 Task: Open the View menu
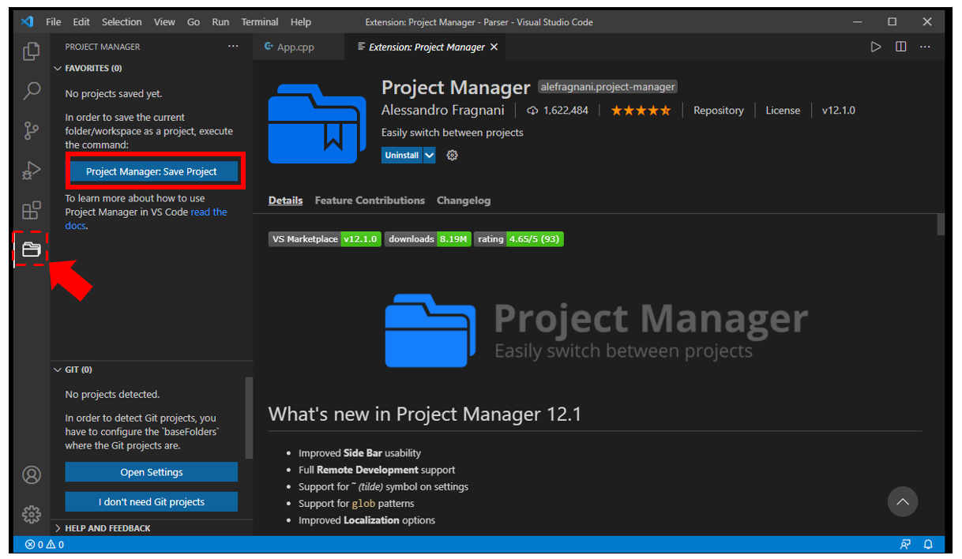coord(165,22)
